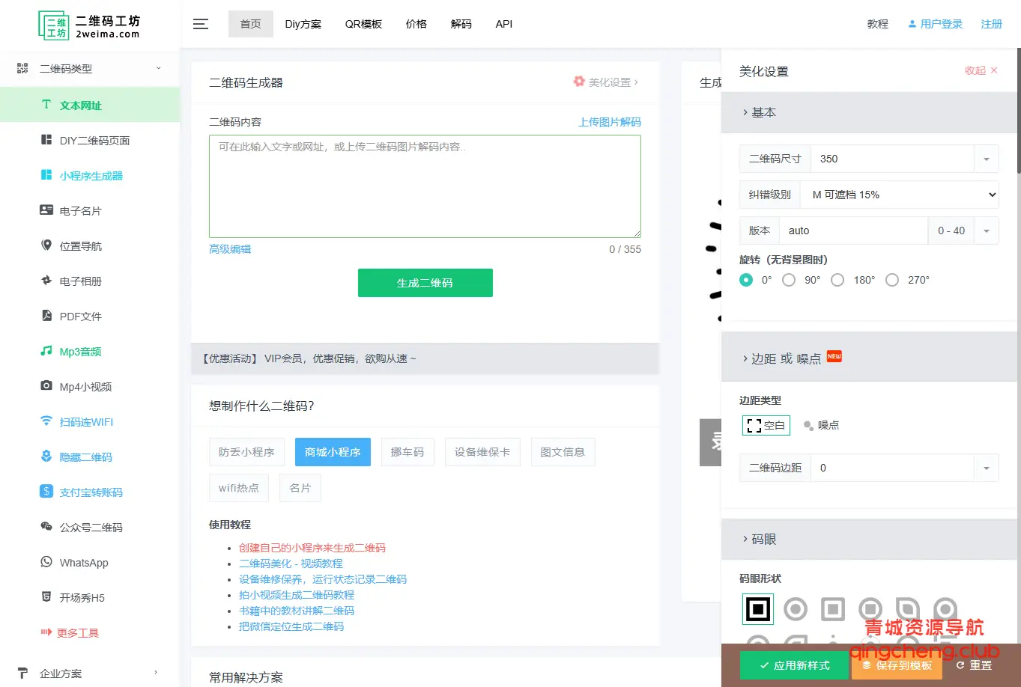The height and width of the screenshot is (687, 1021).
Task: Open the 二维码边距 dropdown
Action: pyautogui.click(x=987, y=467)
